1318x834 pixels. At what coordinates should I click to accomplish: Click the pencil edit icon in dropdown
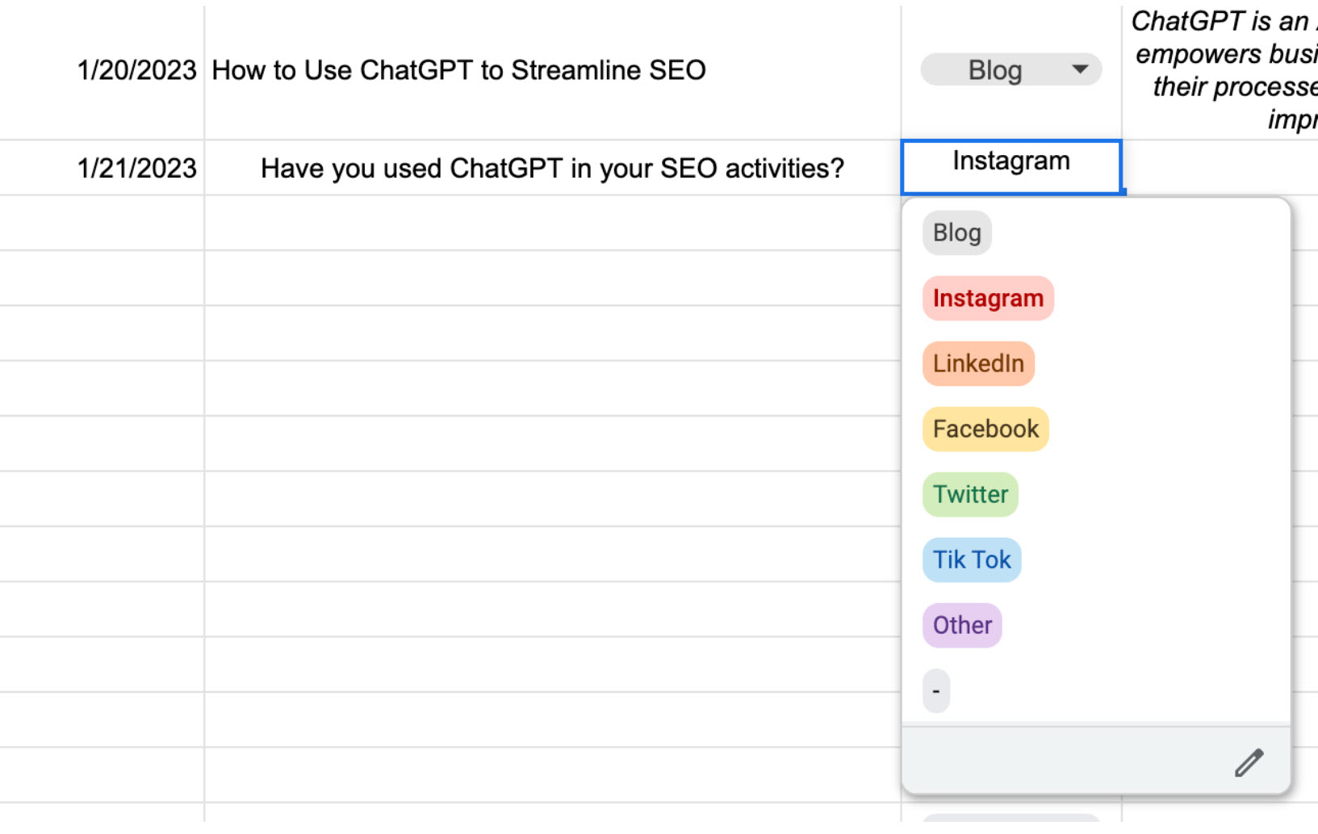[x=1249, y=762]
